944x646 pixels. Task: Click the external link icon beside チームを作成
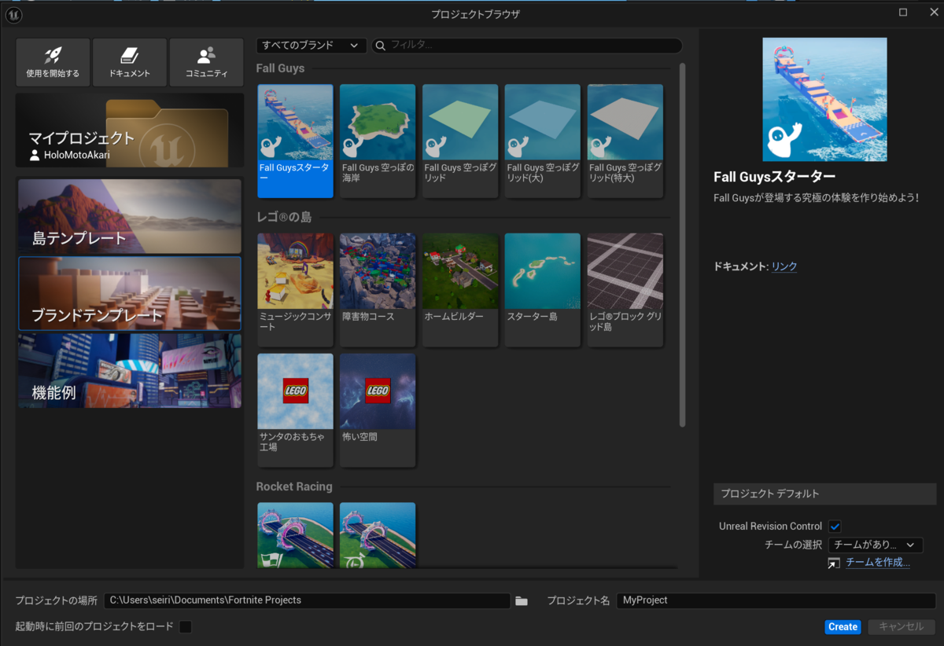(834, 563)
